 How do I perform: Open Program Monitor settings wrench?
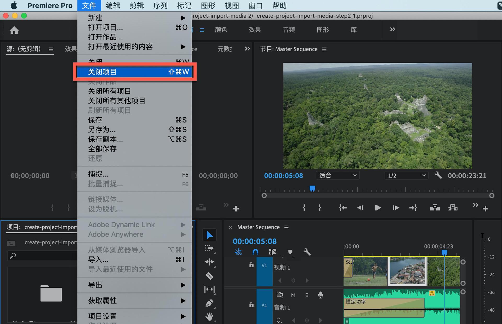(x=438, y=175)
